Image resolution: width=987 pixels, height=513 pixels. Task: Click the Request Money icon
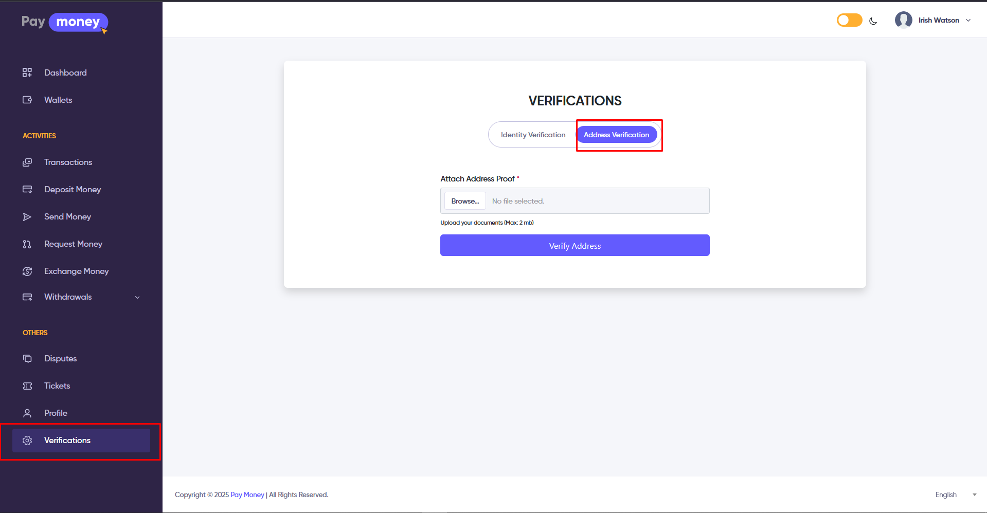click(x=27, y=244)
